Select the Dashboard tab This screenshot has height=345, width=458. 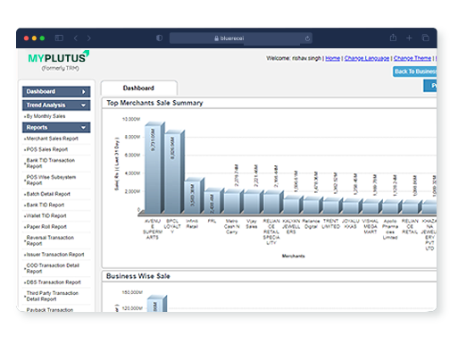pos(138,88)
